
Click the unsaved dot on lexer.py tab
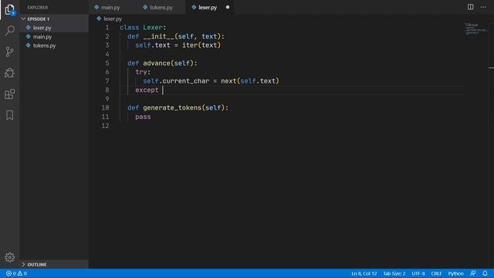[228, 7]
